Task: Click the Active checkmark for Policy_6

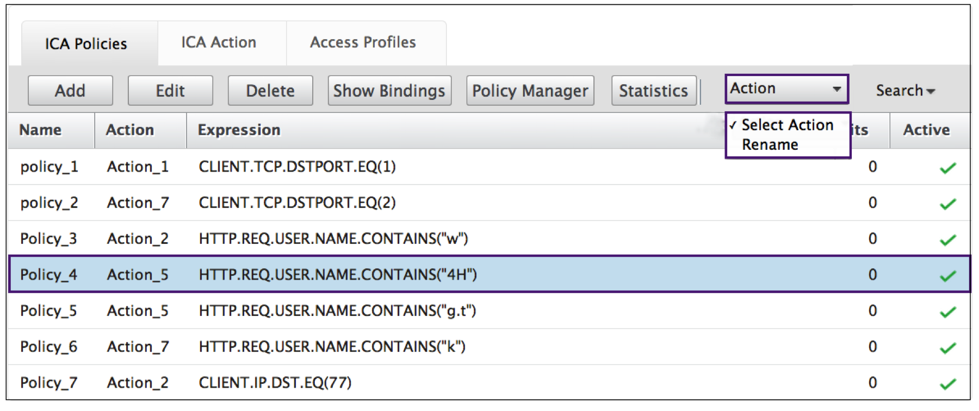Action: [947, 347]
